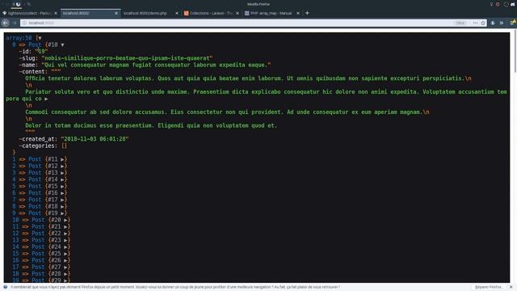Screen dimensions: 517x291
Task: Expand Post #27 at index 17
Action: coord(65,268)
